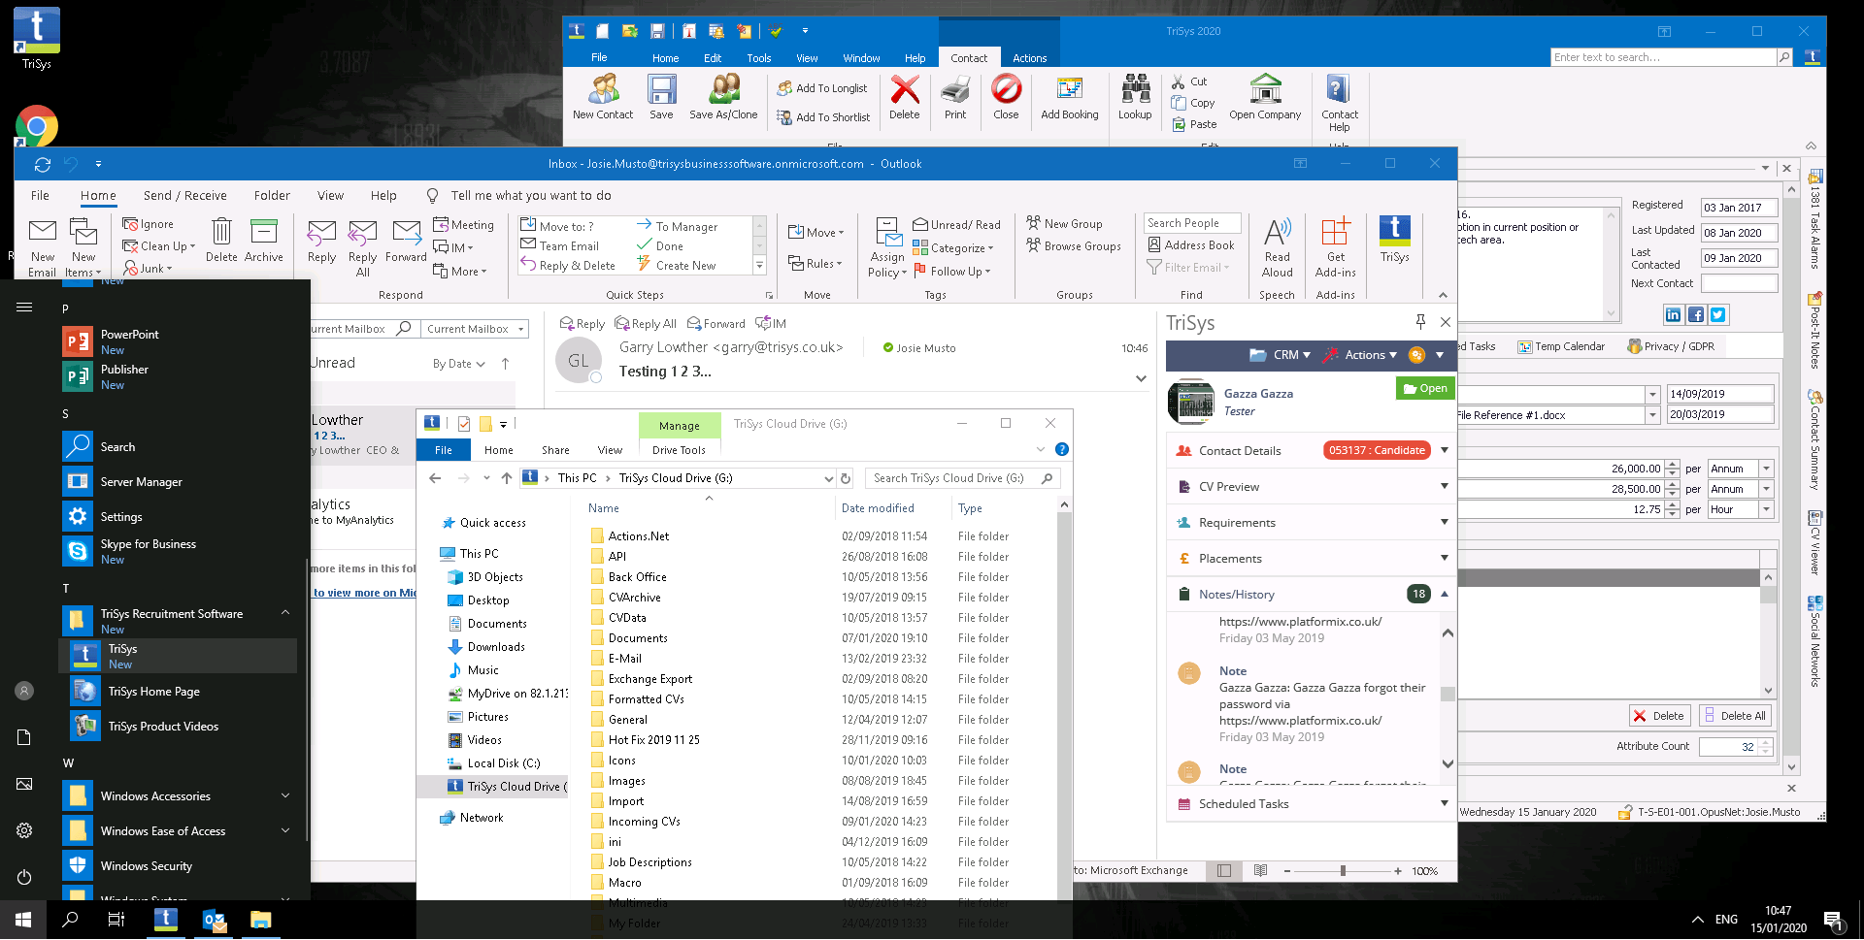Viewport: 1864px width, 940px height.
Task: Click Add Booking icon in TriSys
Action: click(x=1070, y=97)
